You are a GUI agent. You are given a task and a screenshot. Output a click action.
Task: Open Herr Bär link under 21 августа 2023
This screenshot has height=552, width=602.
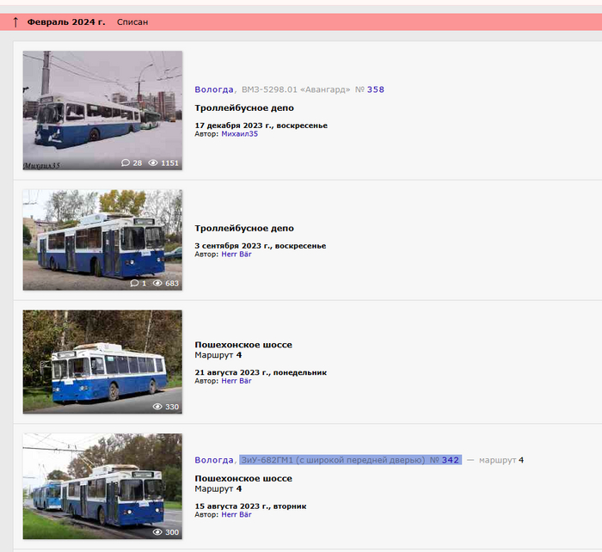coord(236,381)
